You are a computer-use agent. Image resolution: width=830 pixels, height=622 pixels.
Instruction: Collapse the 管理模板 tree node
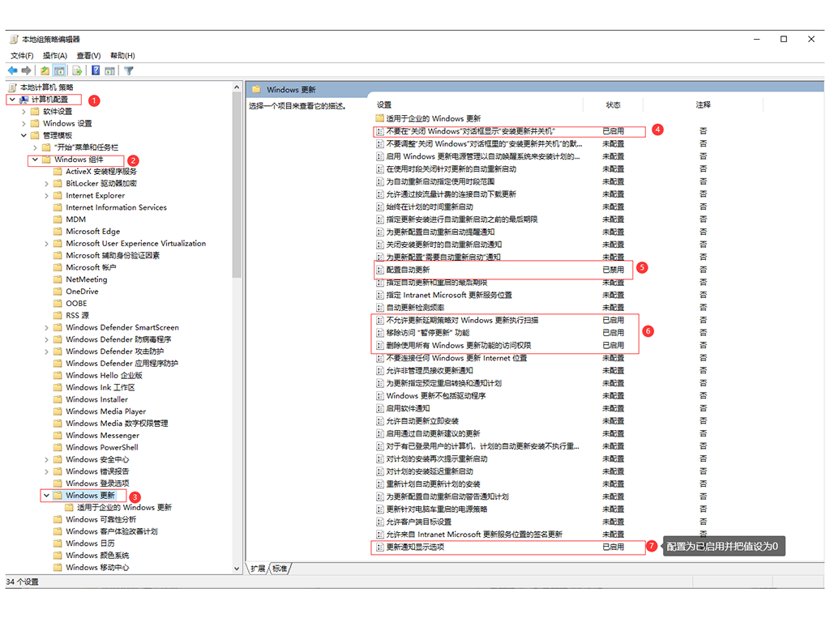point(24,135)
